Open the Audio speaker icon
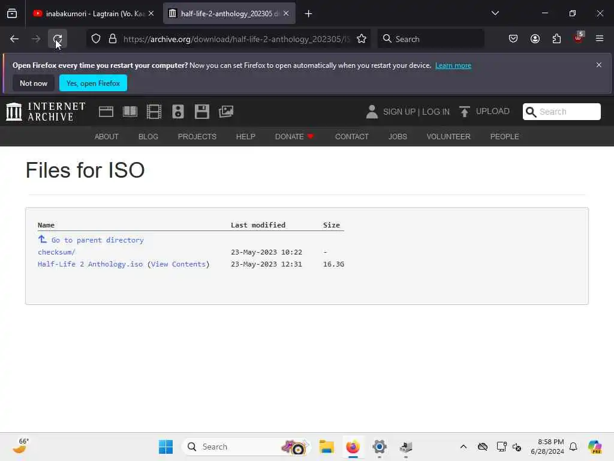The height and width of the screenshot is (461, 614). click(177, 112)
